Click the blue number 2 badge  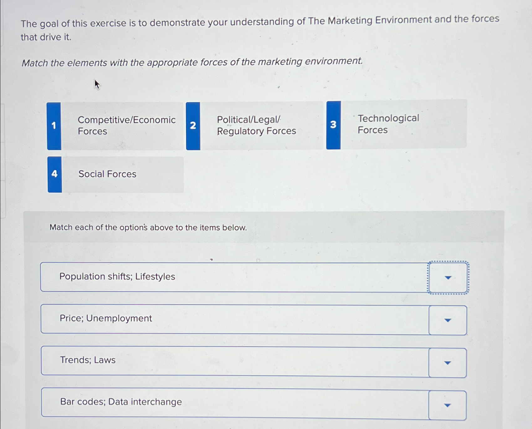[x=193, y=126]
